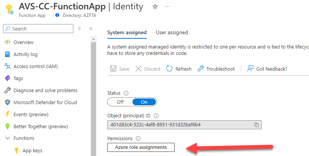Viewport: 309px width, 156px height.
Task: Click the Diagnose wrench icon
Action: pos(8,90)
